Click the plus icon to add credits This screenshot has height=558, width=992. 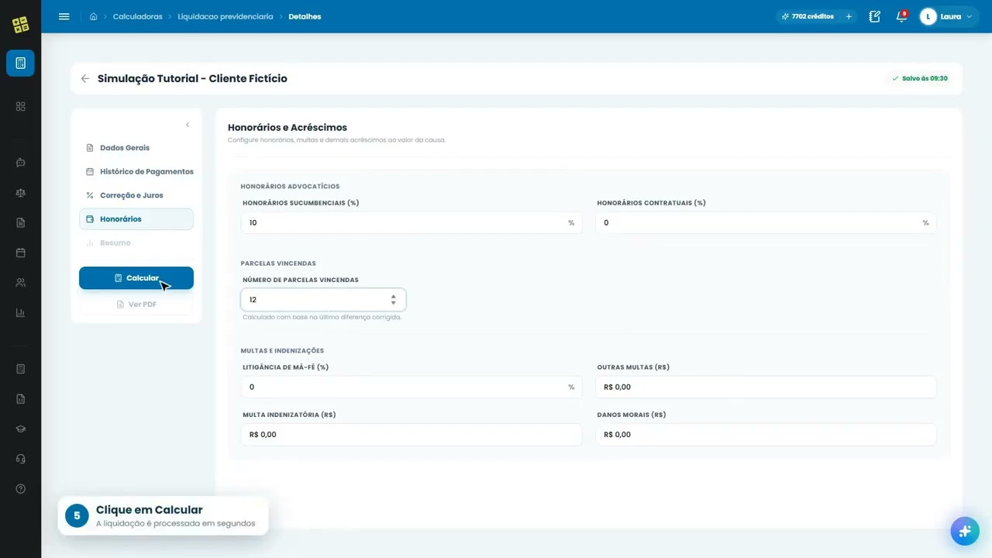click(849, 16)
